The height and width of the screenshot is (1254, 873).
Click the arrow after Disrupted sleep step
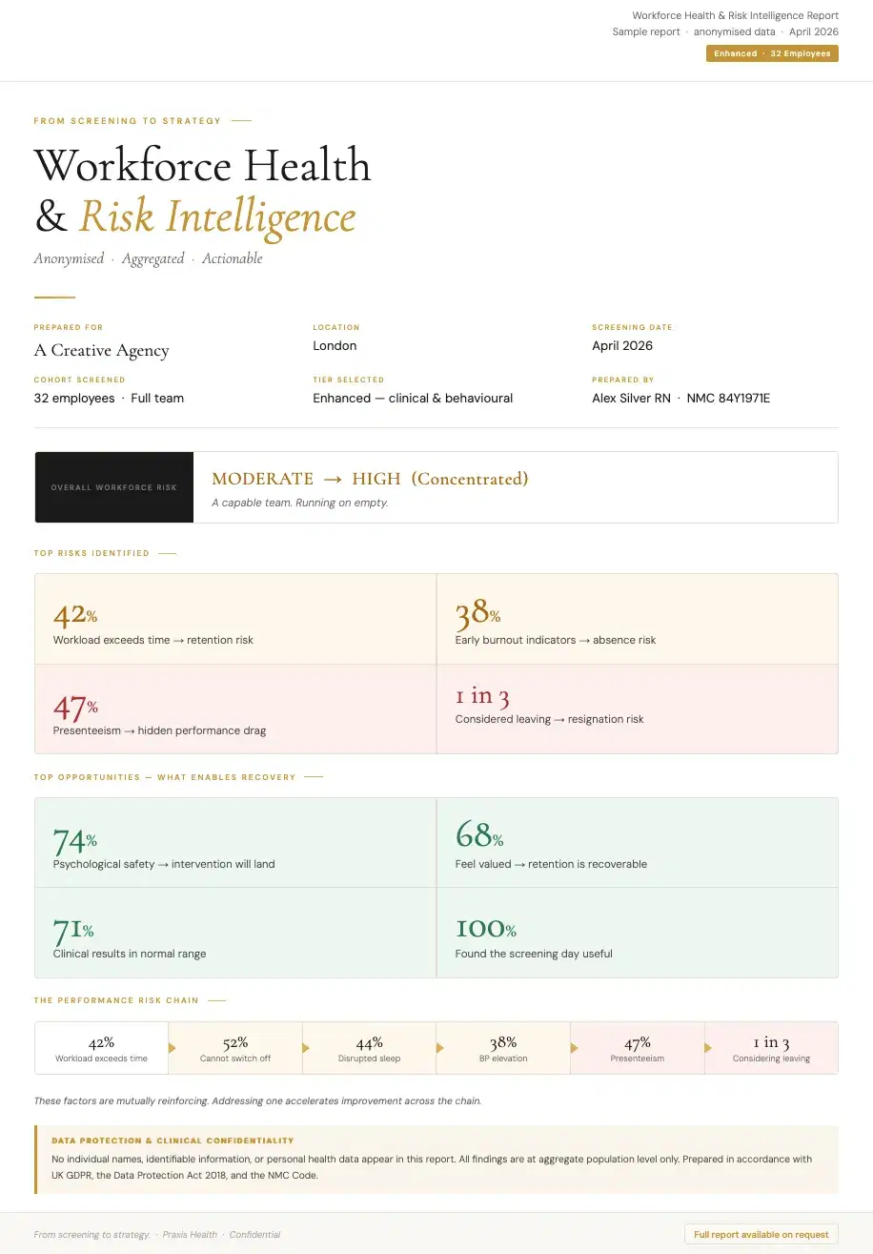(440, 1048)
